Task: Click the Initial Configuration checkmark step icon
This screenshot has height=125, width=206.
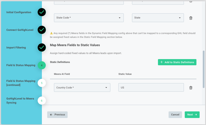Action: tap(42, 12)
